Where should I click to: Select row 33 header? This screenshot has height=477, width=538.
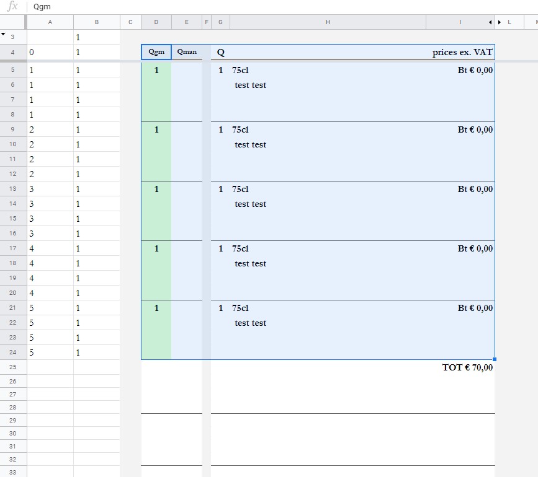[x=12, y=472]
